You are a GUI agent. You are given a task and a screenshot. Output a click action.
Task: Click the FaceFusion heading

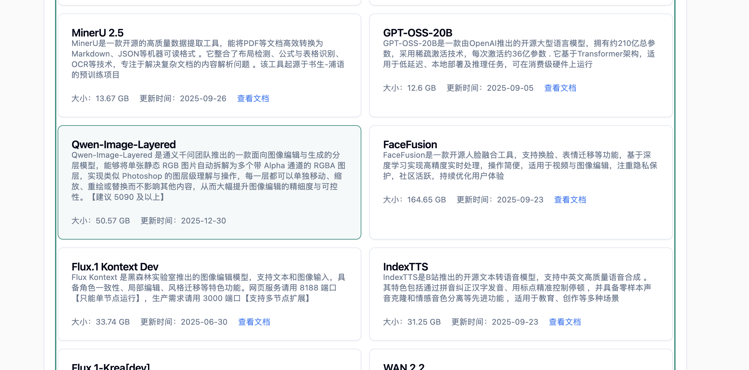(x=410, y=145)
